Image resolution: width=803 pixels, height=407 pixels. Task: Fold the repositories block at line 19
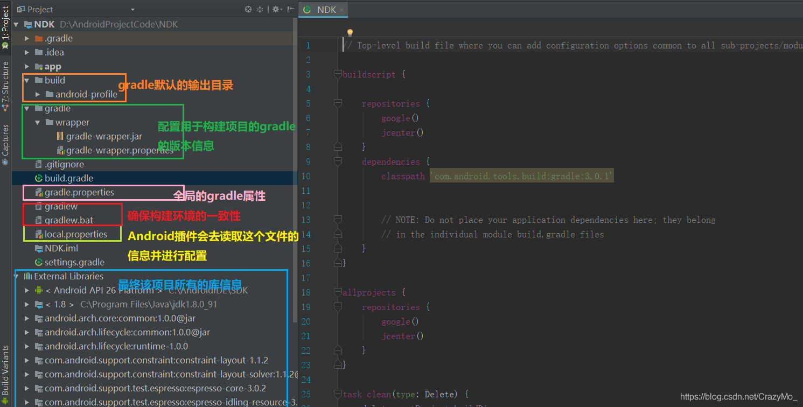pos(338,307)
